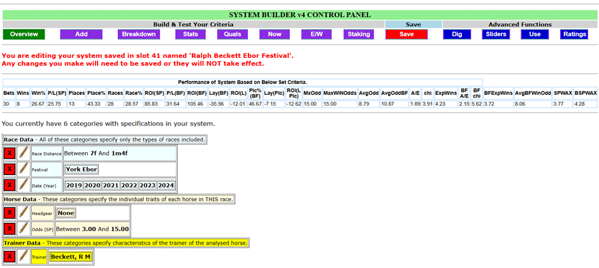Click pencil icon to edit Headgear criterion
The height and width of the screenshot is (268, 599).
[23, 213]
